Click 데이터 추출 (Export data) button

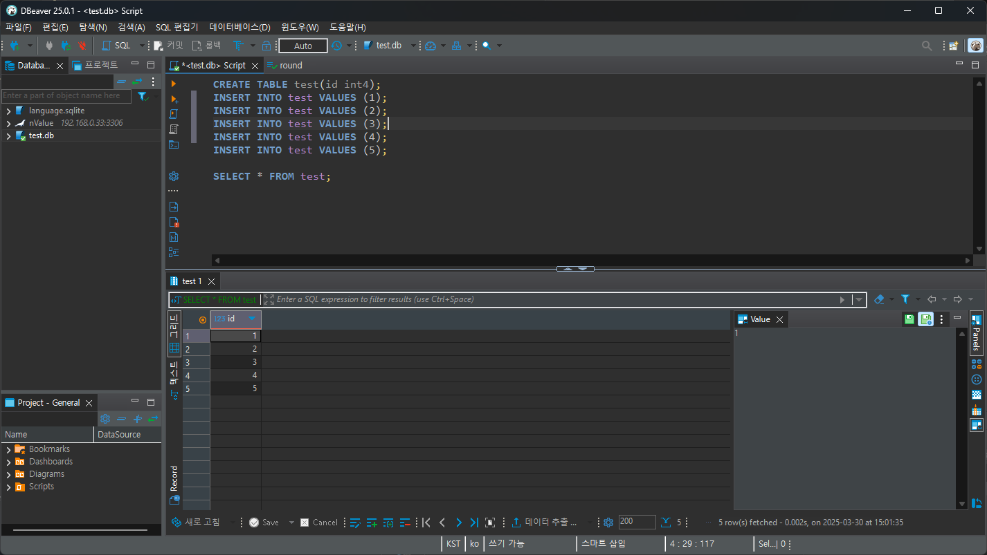(x=544, y=523)
